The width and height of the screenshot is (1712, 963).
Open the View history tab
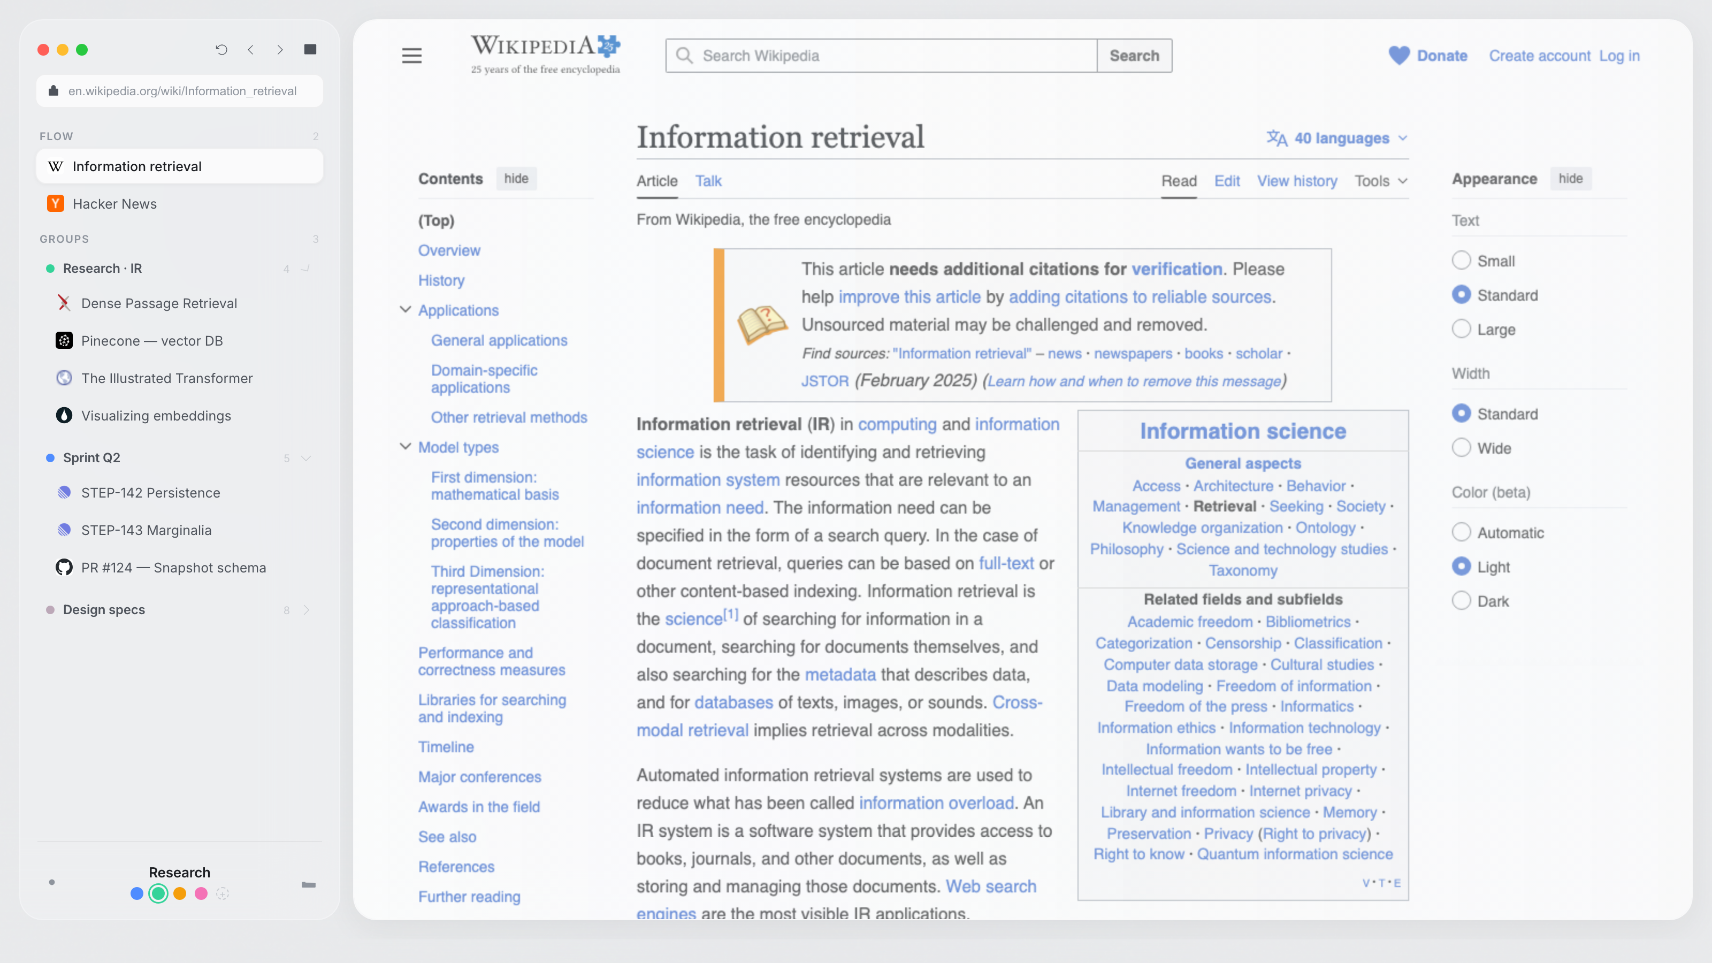tap(1297, 181)
